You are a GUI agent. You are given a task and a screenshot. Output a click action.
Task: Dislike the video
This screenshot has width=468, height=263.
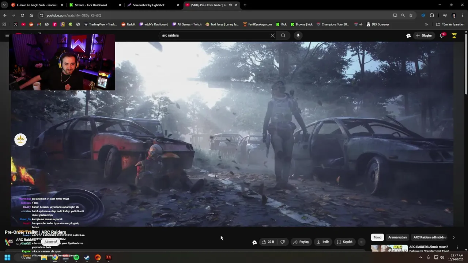(282, 242)
